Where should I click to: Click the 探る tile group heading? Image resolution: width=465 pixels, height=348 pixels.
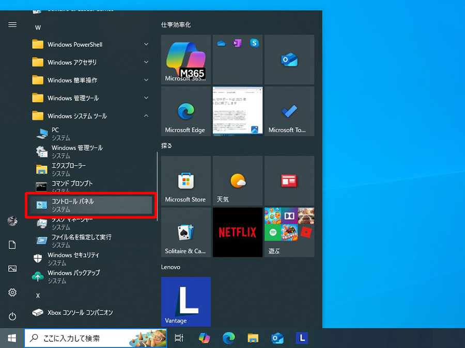point(166,145)
